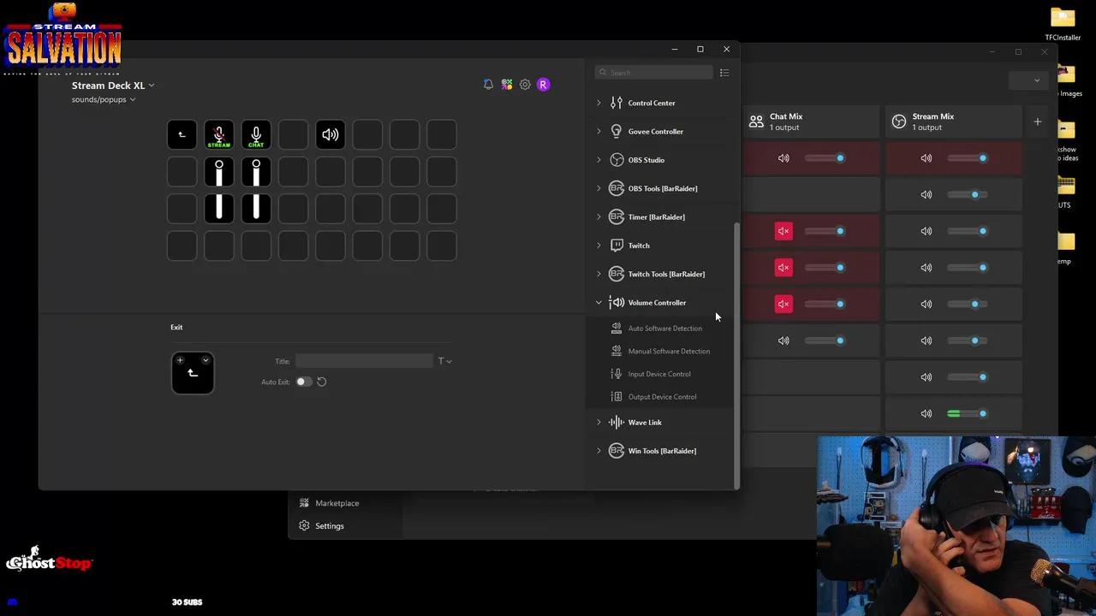
Task: Toggle the STREAM microphone mute key
Action: click(x=219, y=134)
